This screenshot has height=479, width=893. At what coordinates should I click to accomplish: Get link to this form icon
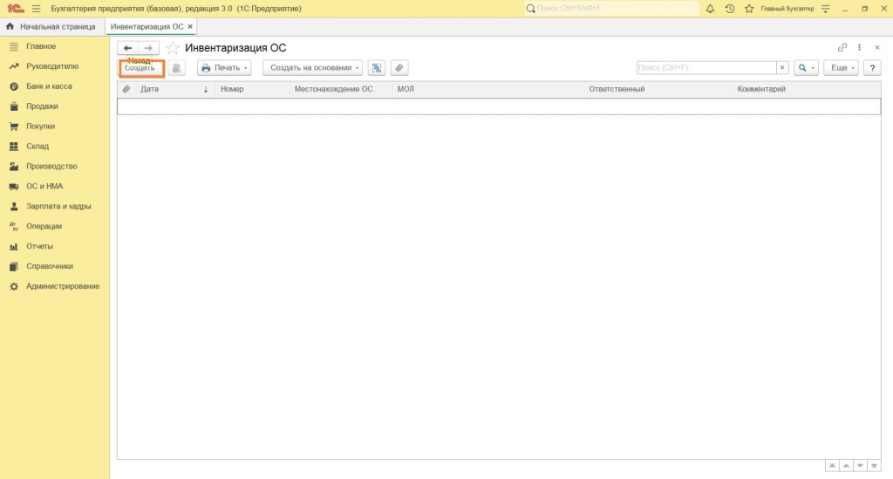tap(842, 47)
